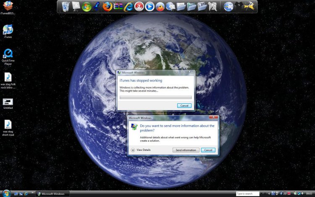
Task: Click the Type to search field
Action: tap(248, 194)
